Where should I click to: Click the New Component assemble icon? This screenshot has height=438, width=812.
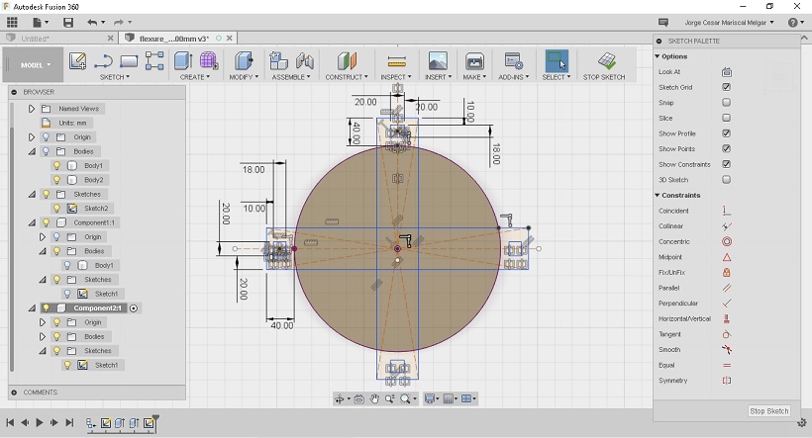[278, 61]
